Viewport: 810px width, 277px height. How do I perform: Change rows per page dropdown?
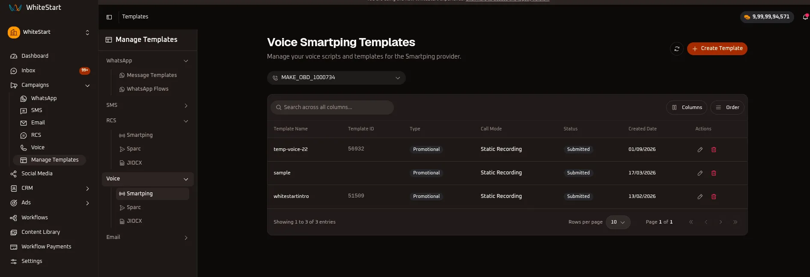tap(618, 222)
